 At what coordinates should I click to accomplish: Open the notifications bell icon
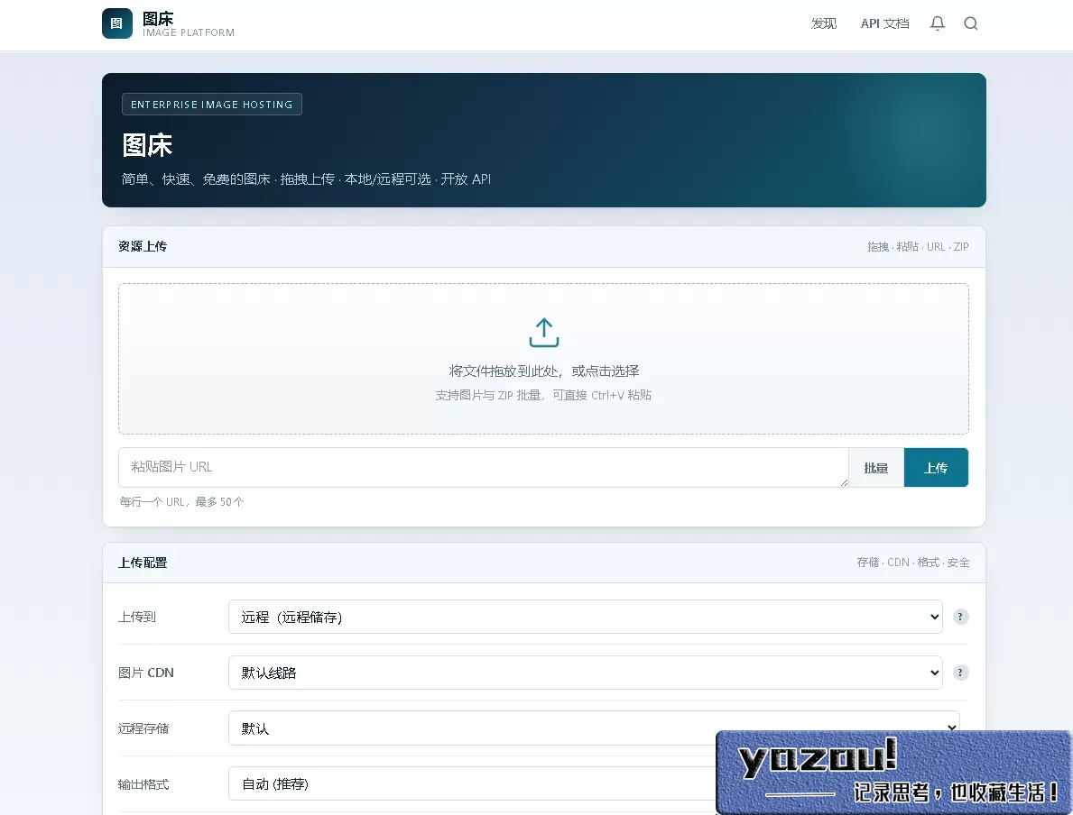(938, 23)
